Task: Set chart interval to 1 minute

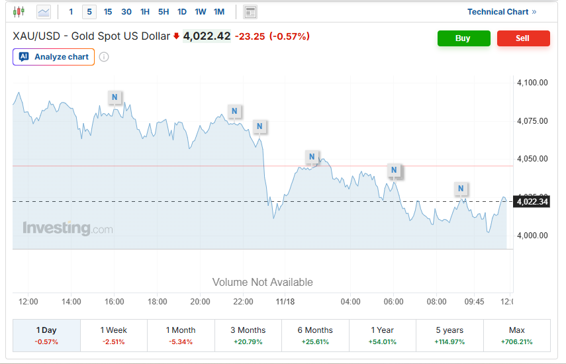Action: click(71, 12)
